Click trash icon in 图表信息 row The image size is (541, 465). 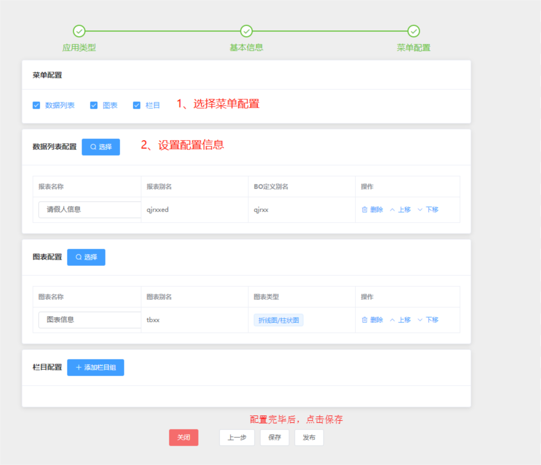(x=364, y=320)
